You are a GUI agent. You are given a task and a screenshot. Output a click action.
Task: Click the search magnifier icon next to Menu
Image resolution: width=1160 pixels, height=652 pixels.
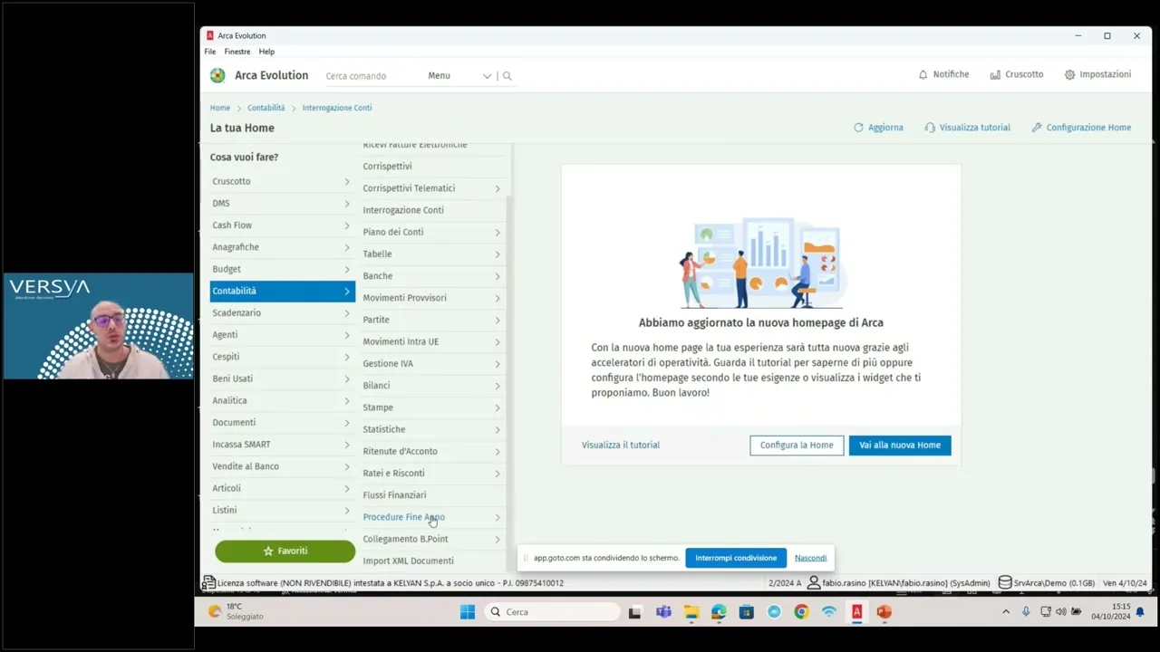click(507, 76)
